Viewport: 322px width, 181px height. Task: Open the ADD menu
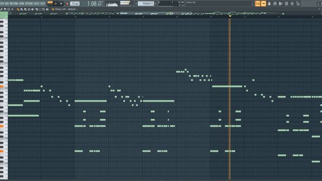pyautogui.click(x=7, y=4)
